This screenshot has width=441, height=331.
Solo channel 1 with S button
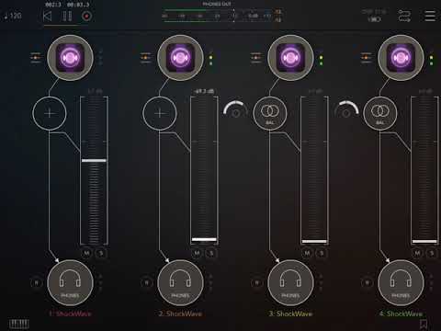(x=101, y=253)
